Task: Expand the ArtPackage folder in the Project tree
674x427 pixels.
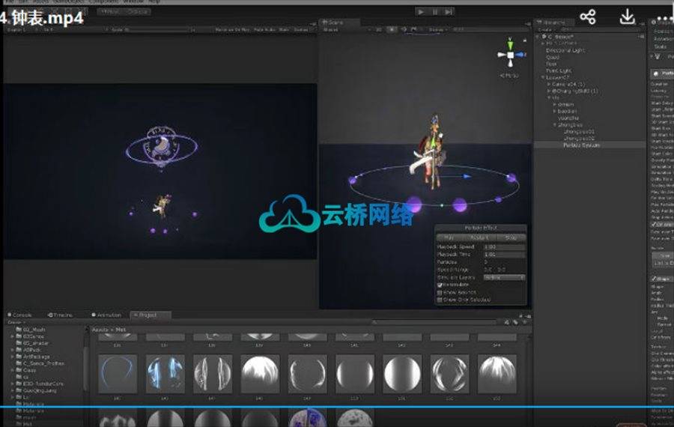Action: click(x=13, y=357)
